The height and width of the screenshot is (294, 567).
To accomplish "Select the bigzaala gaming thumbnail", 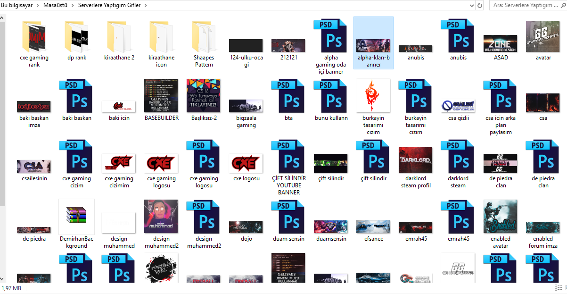I will [x=246, y=106].
